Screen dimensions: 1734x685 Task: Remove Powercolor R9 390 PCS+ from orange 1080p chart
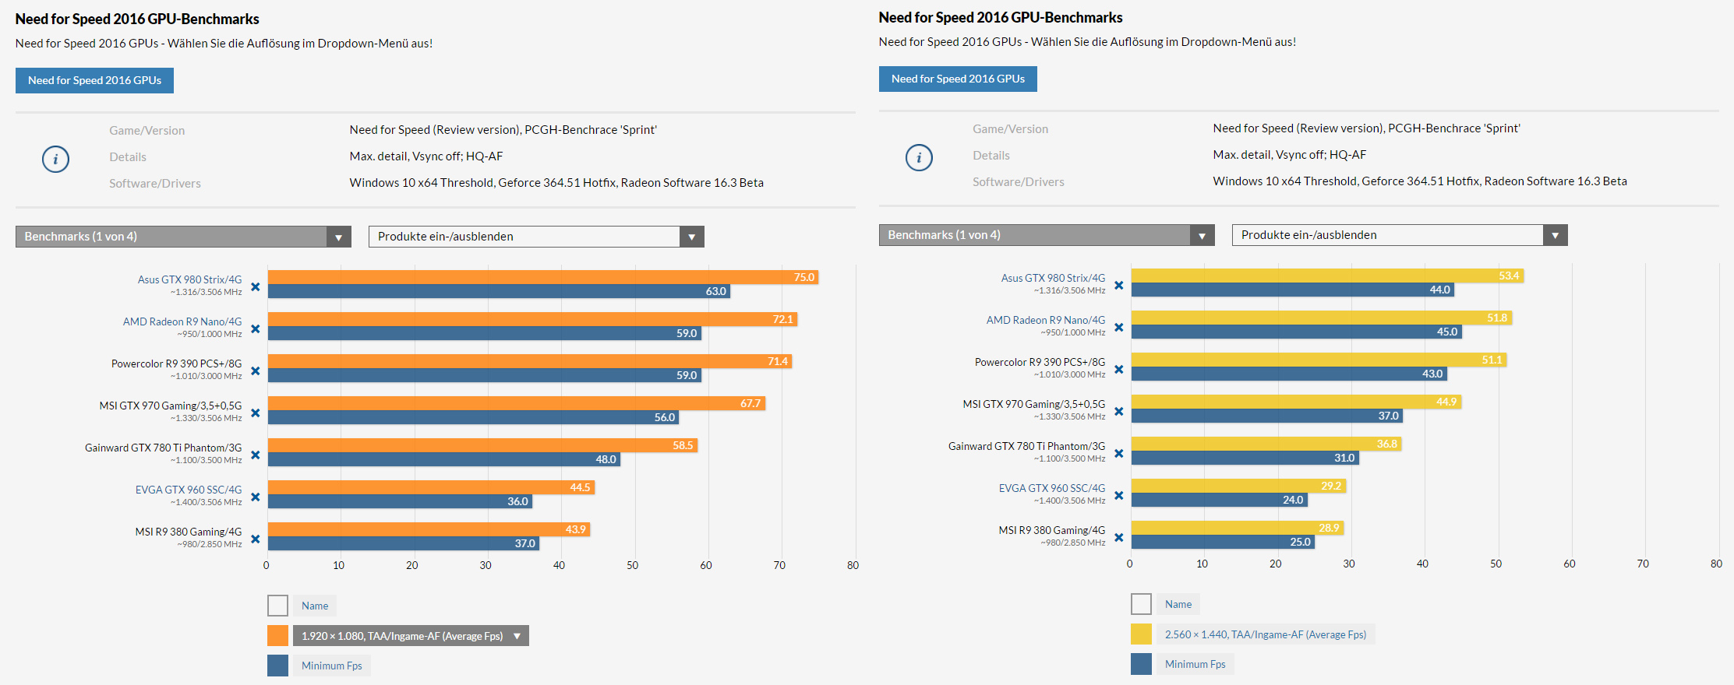(x=255, y=371)
